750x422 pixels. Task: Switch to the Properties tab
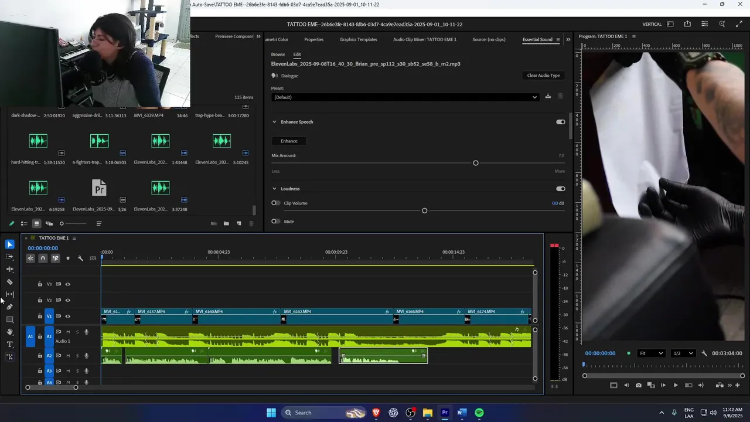[x=314, y=39]
